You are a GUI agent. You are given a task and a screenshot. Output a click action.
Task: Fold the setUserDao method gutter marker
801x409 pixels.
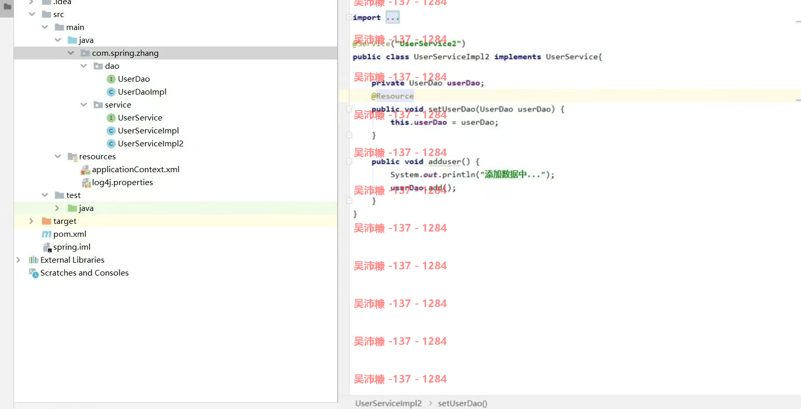[x=349, y=109]
